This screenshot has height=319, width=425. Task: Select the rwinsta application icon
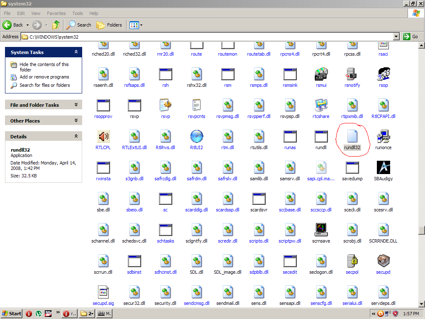click(x=103, y=167)
